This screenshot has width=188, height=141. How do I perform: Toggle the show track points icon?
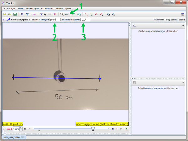point(73,14)
